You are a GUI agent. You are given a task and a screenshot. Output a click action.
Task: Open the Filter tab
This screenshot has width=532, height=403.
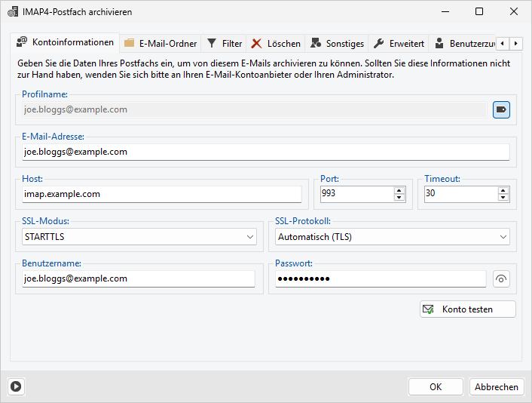coord(225,44)
